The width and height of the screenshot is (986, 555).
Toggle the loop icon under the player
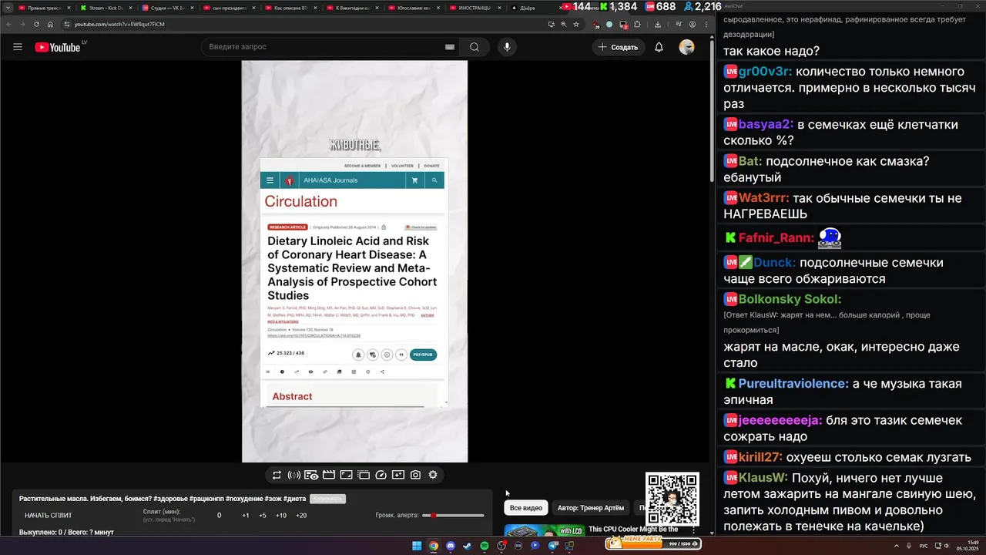click(x=277, y=475)
